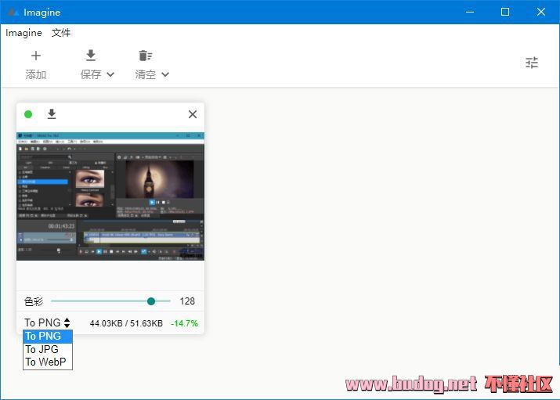Expand the Clear dropdown chevron
This screenshot has height=400, width=560.
point(165,75)
